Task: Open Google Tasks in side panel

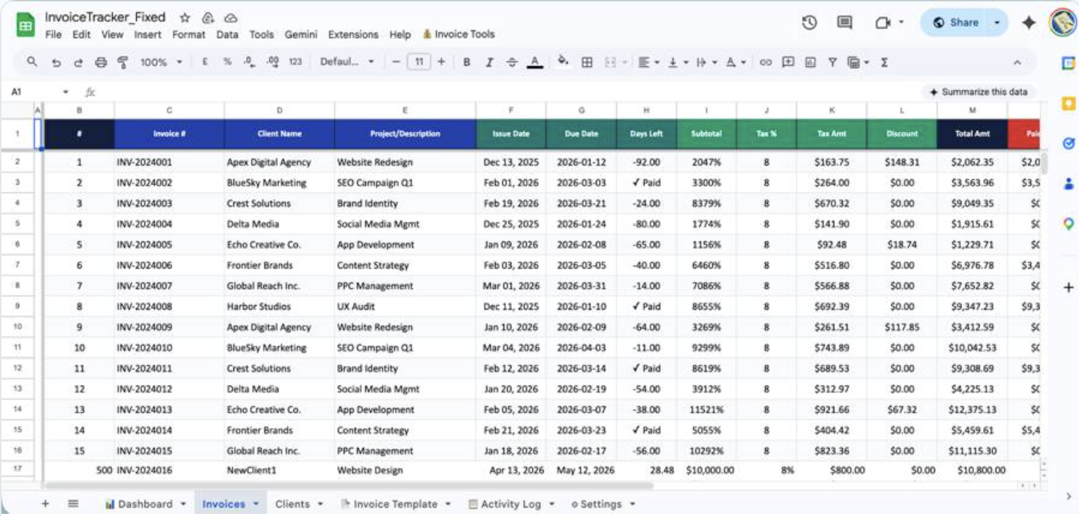Action: [1068, 144]
